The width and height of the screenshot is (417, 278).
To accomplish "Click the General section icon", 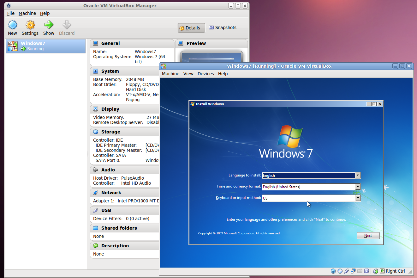I will tap(96, 43).
